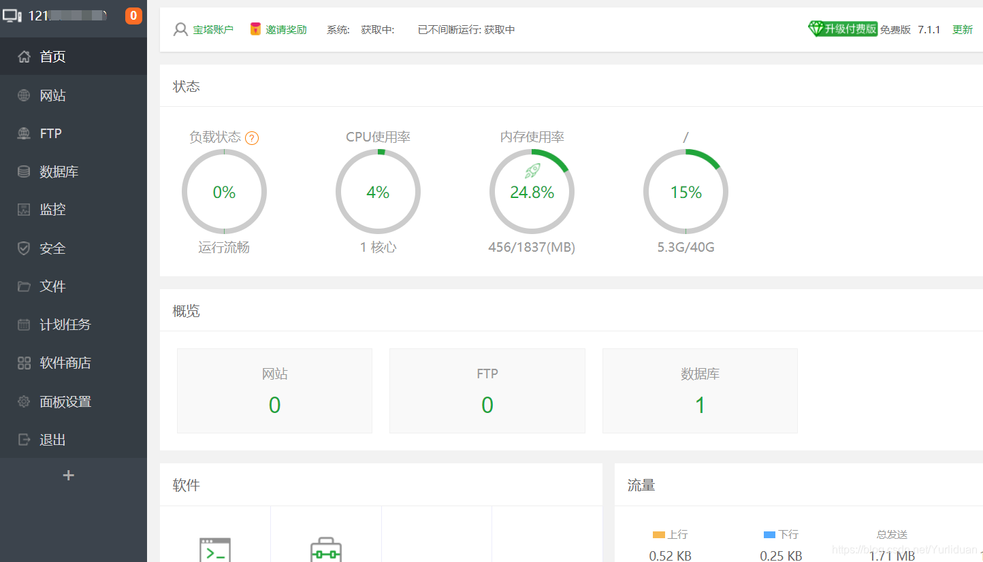Viewport: 983px width, 562px height.
Task: Click the CPU使用率 4% gauge
Action: pyautogui.click(x=378, y=192)
